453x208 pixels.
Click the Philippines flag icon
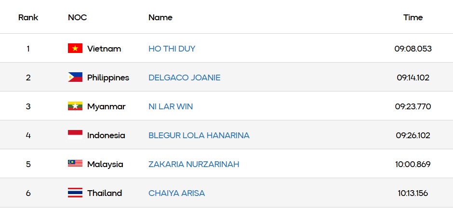point(75,77)
